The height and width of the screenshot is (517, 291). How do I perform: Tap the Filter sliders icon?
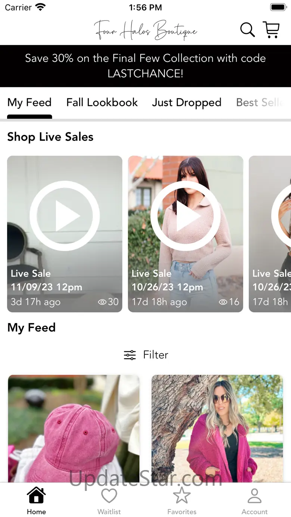tap(130, 355)
